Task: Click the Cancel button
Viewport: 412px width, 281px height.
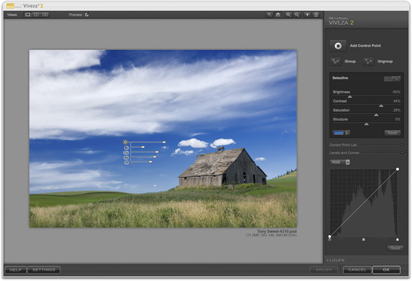Action: pyautogui.click(x=357, y=270)
